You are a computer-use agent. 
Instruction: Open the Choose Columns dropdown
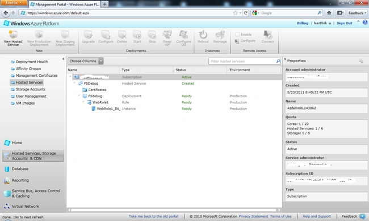86,61
